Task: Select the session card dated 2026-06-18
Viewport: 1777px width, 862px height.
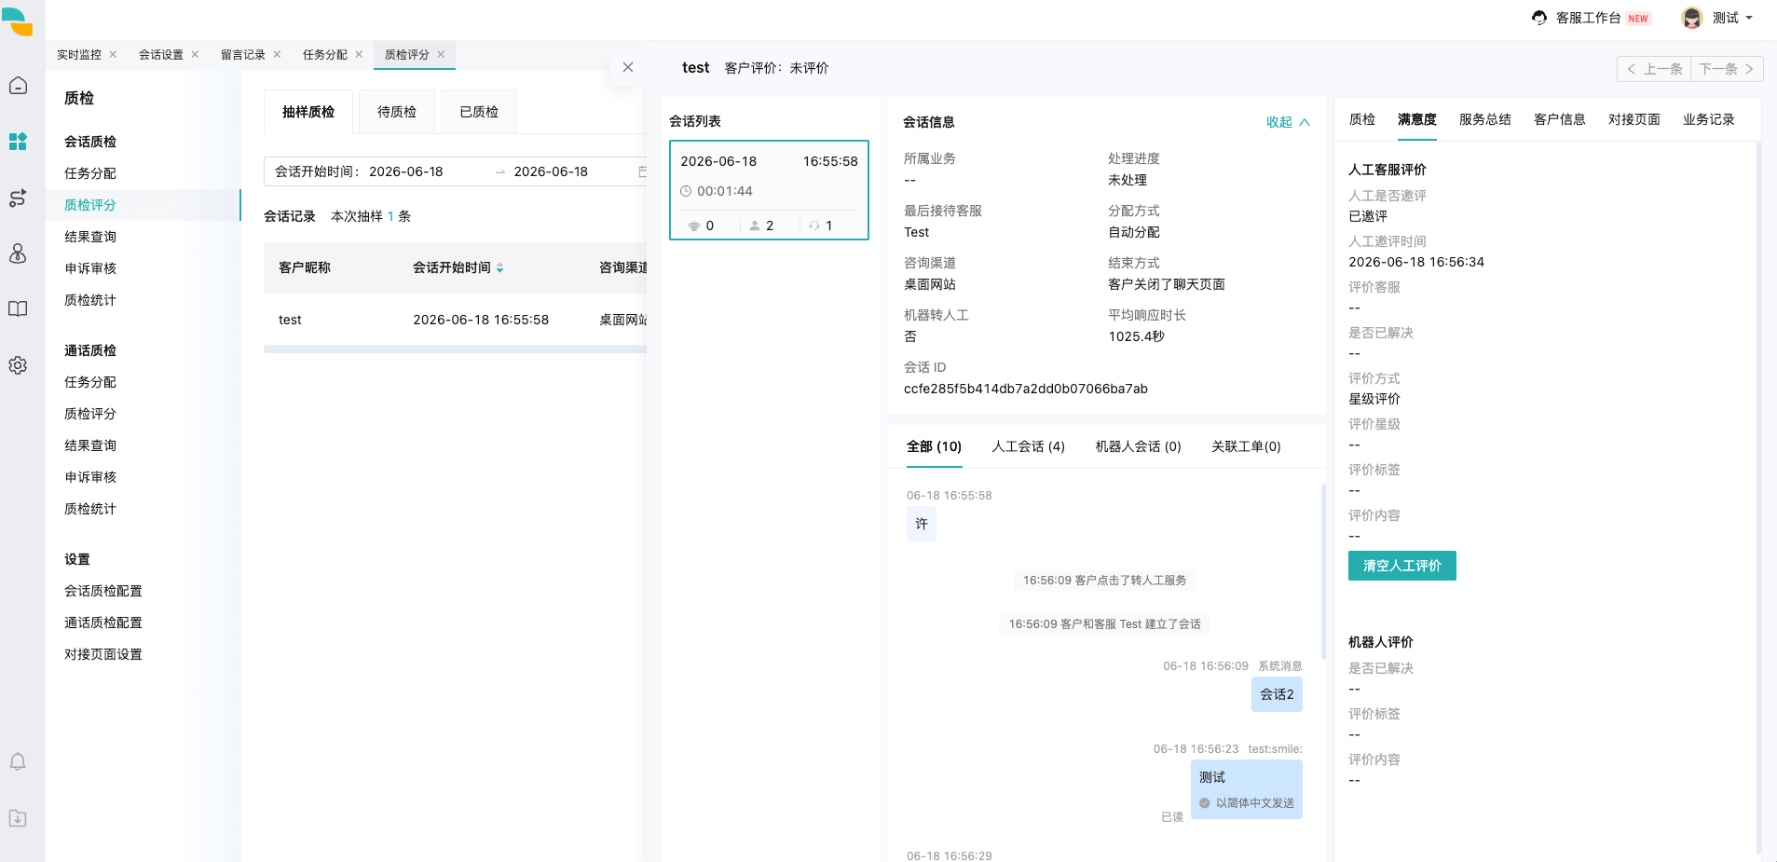Action: 769,190
